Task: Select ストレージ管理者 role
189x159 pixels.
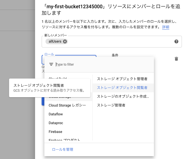Action: pyautogui.click(x=123, y=105)
